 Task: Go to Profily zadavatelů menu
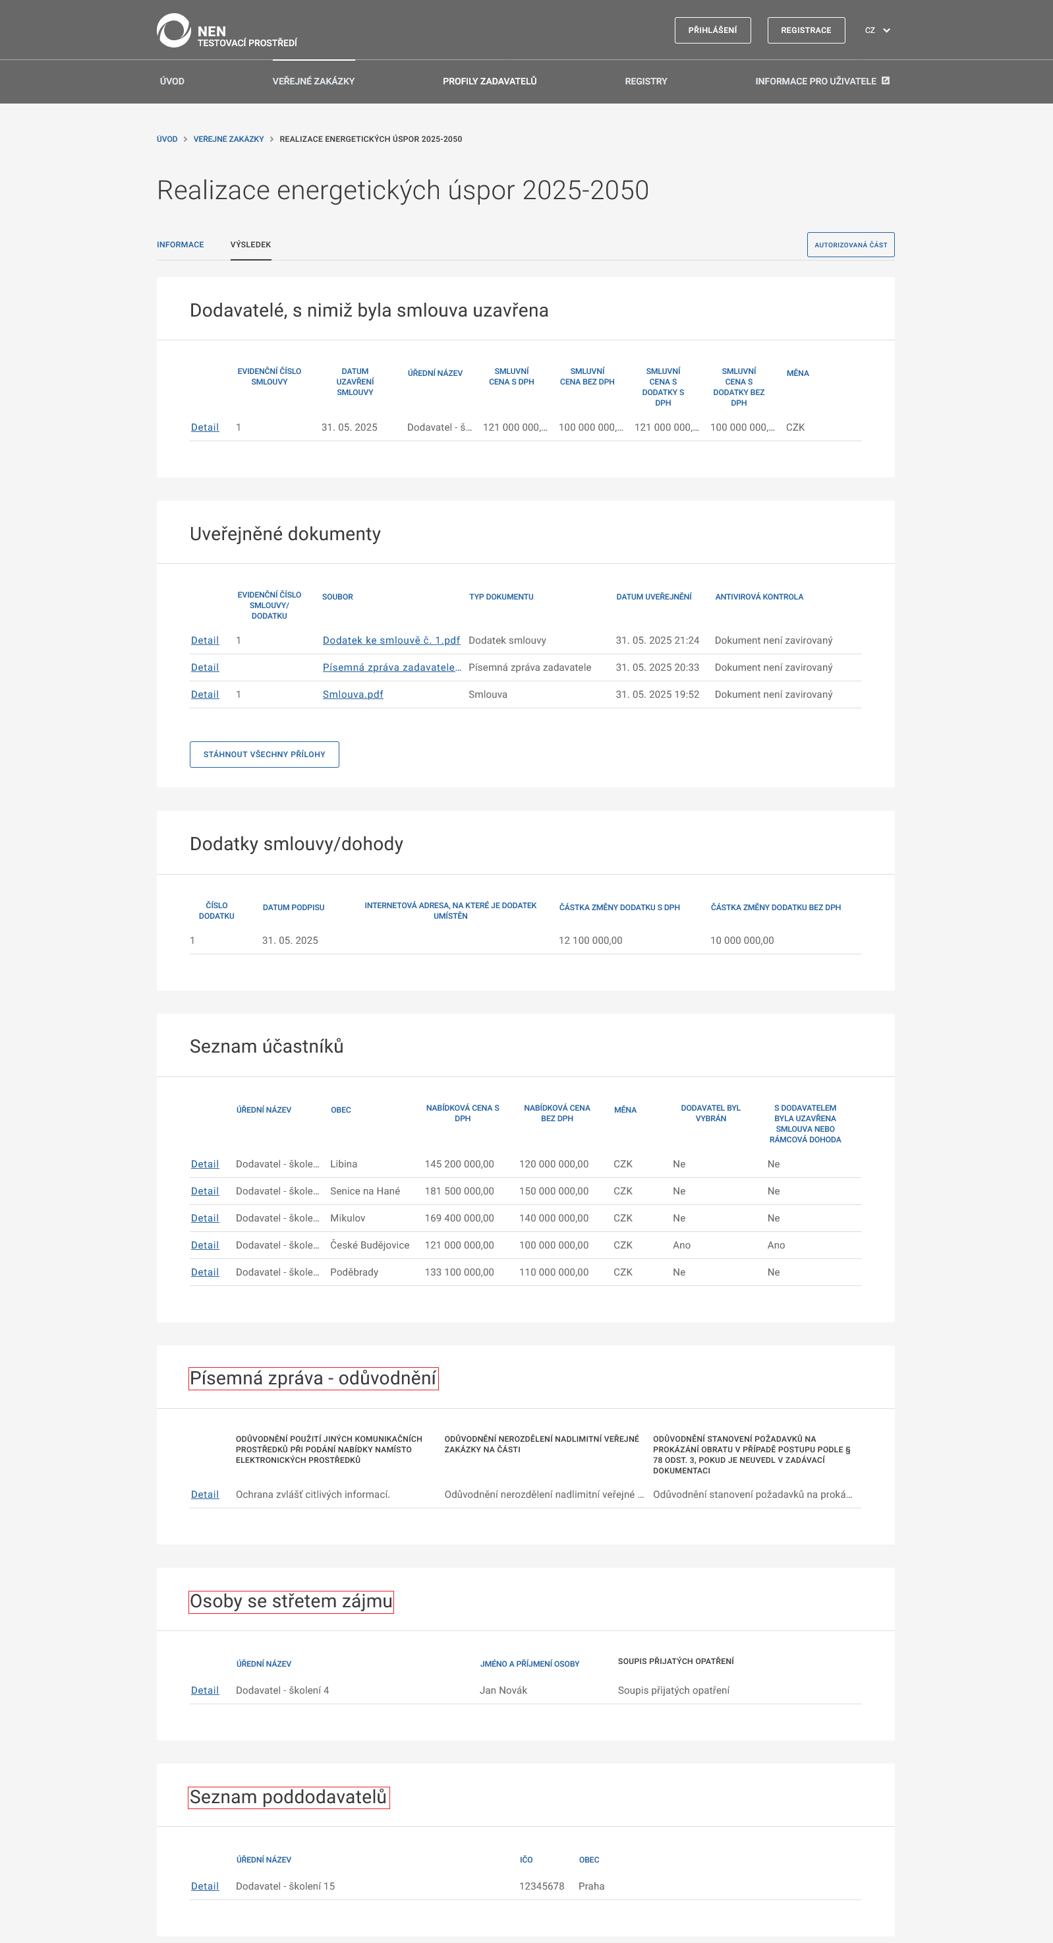coord(490,82)
